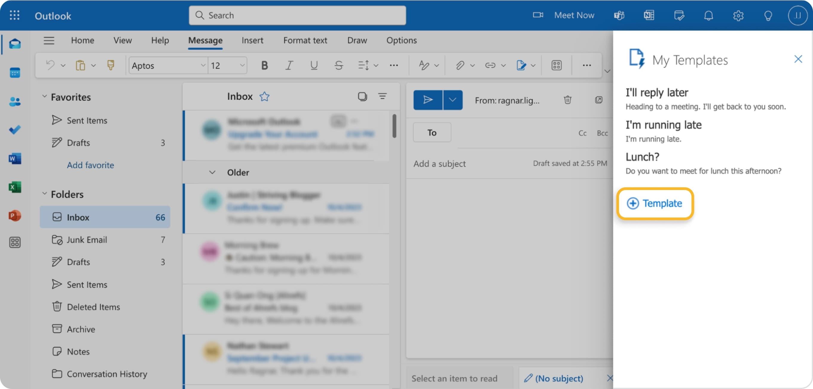The width and height of the screenshot is (813, 389).
Task: Expand the Older conversations group
Action: coord(212,173)
